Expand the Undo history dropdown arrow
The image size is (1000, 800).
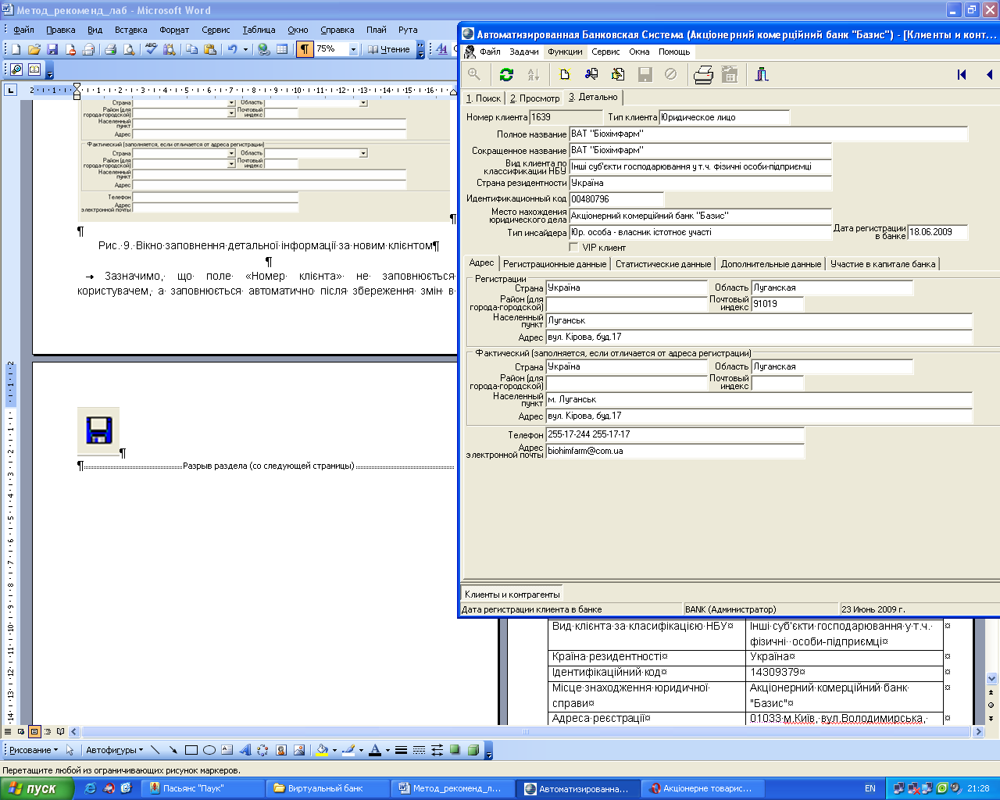245,49
